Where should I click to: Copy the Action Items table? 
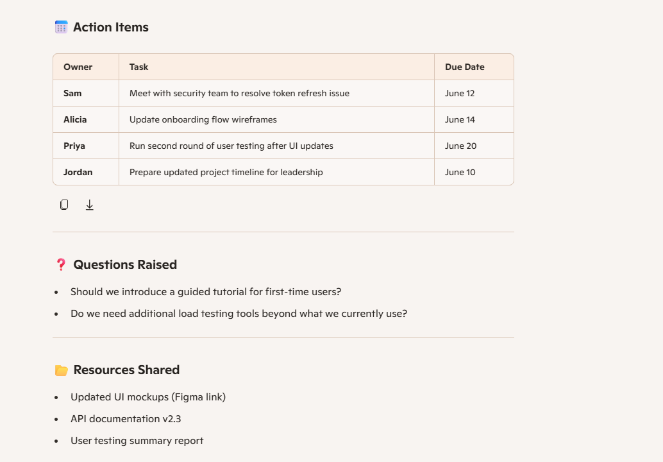click(64, 205)
